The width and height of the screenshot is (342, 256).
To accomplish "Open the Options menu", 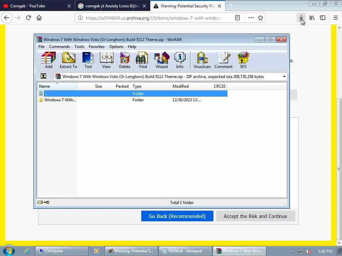I will tap(116, 47).
